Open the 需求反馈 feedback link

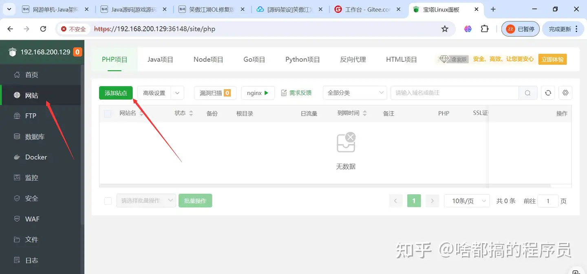pos(296,93)
